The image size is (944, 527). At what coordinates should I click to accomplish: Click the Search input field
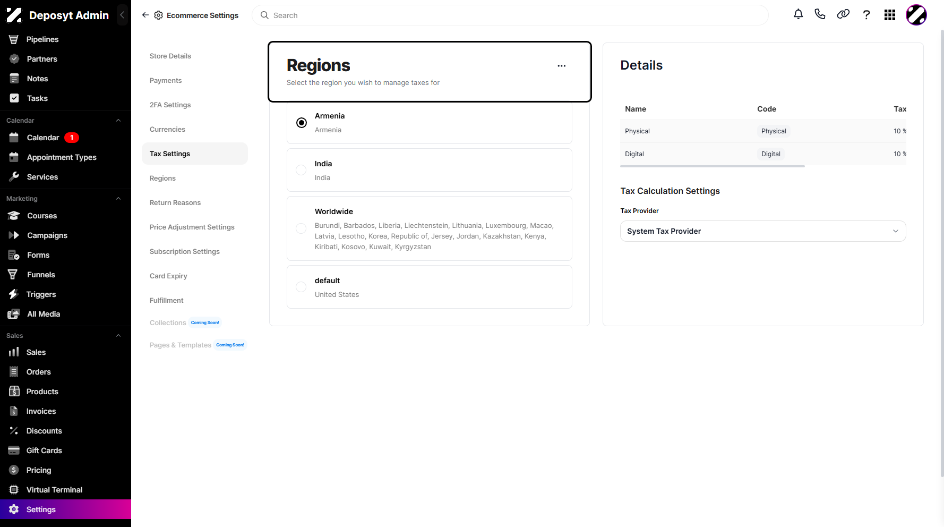pos(510,15)
